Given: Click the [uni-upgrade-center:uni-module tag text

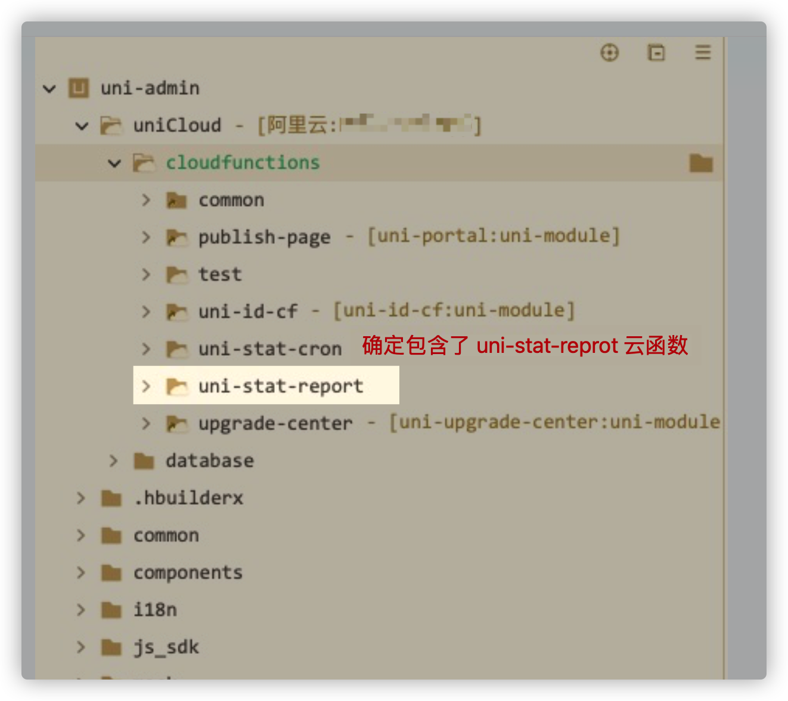Looking at the screenshot, I should click(x=555, y=423).
